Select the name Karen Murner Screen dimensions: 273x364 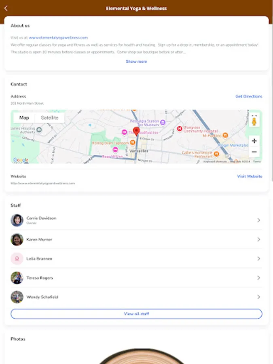[39, 239]
